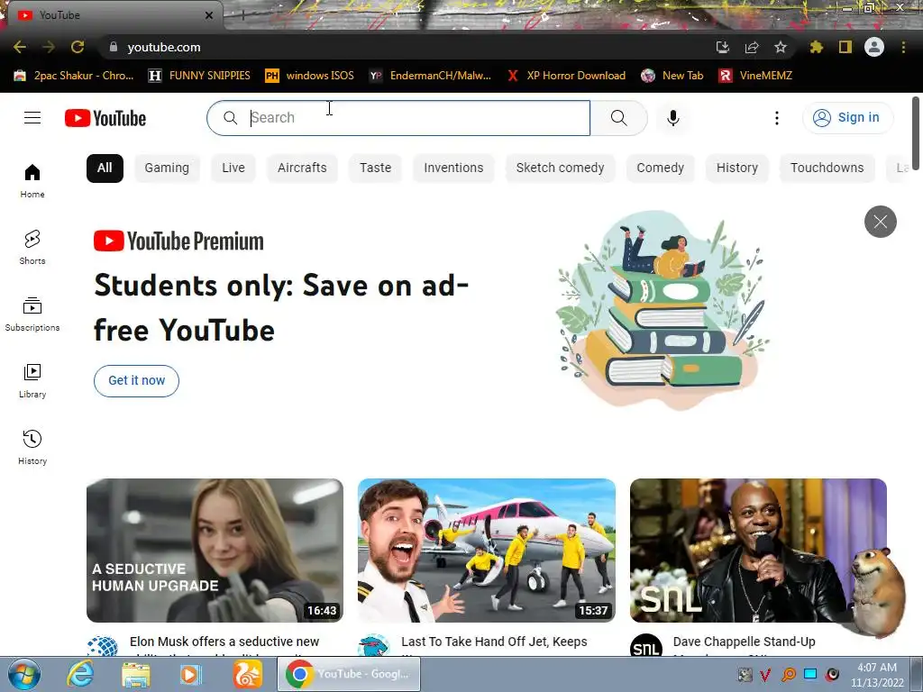Open Dave Chappelle SNL video thumbnail
923x692 pixels.
pos(758,551)
